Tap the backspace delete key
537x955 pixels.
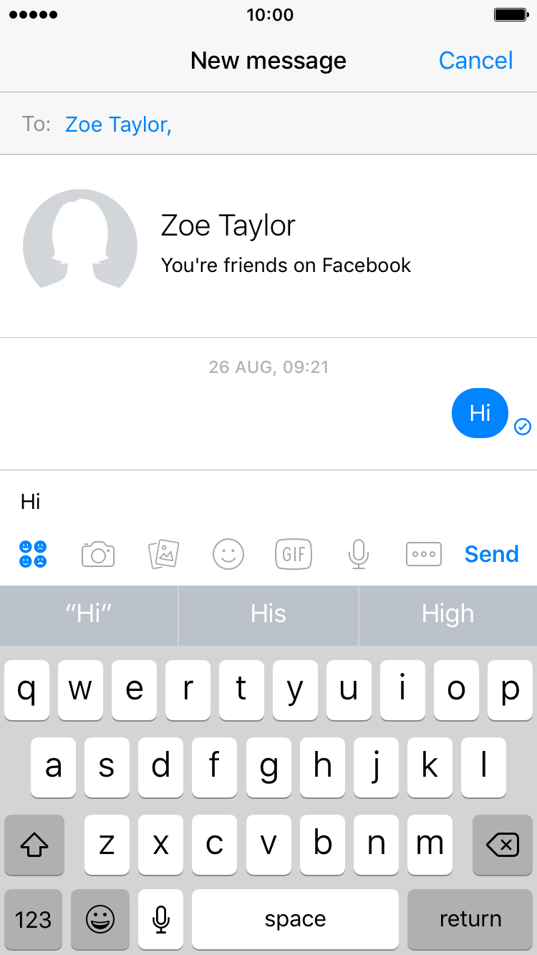[502, 845]
